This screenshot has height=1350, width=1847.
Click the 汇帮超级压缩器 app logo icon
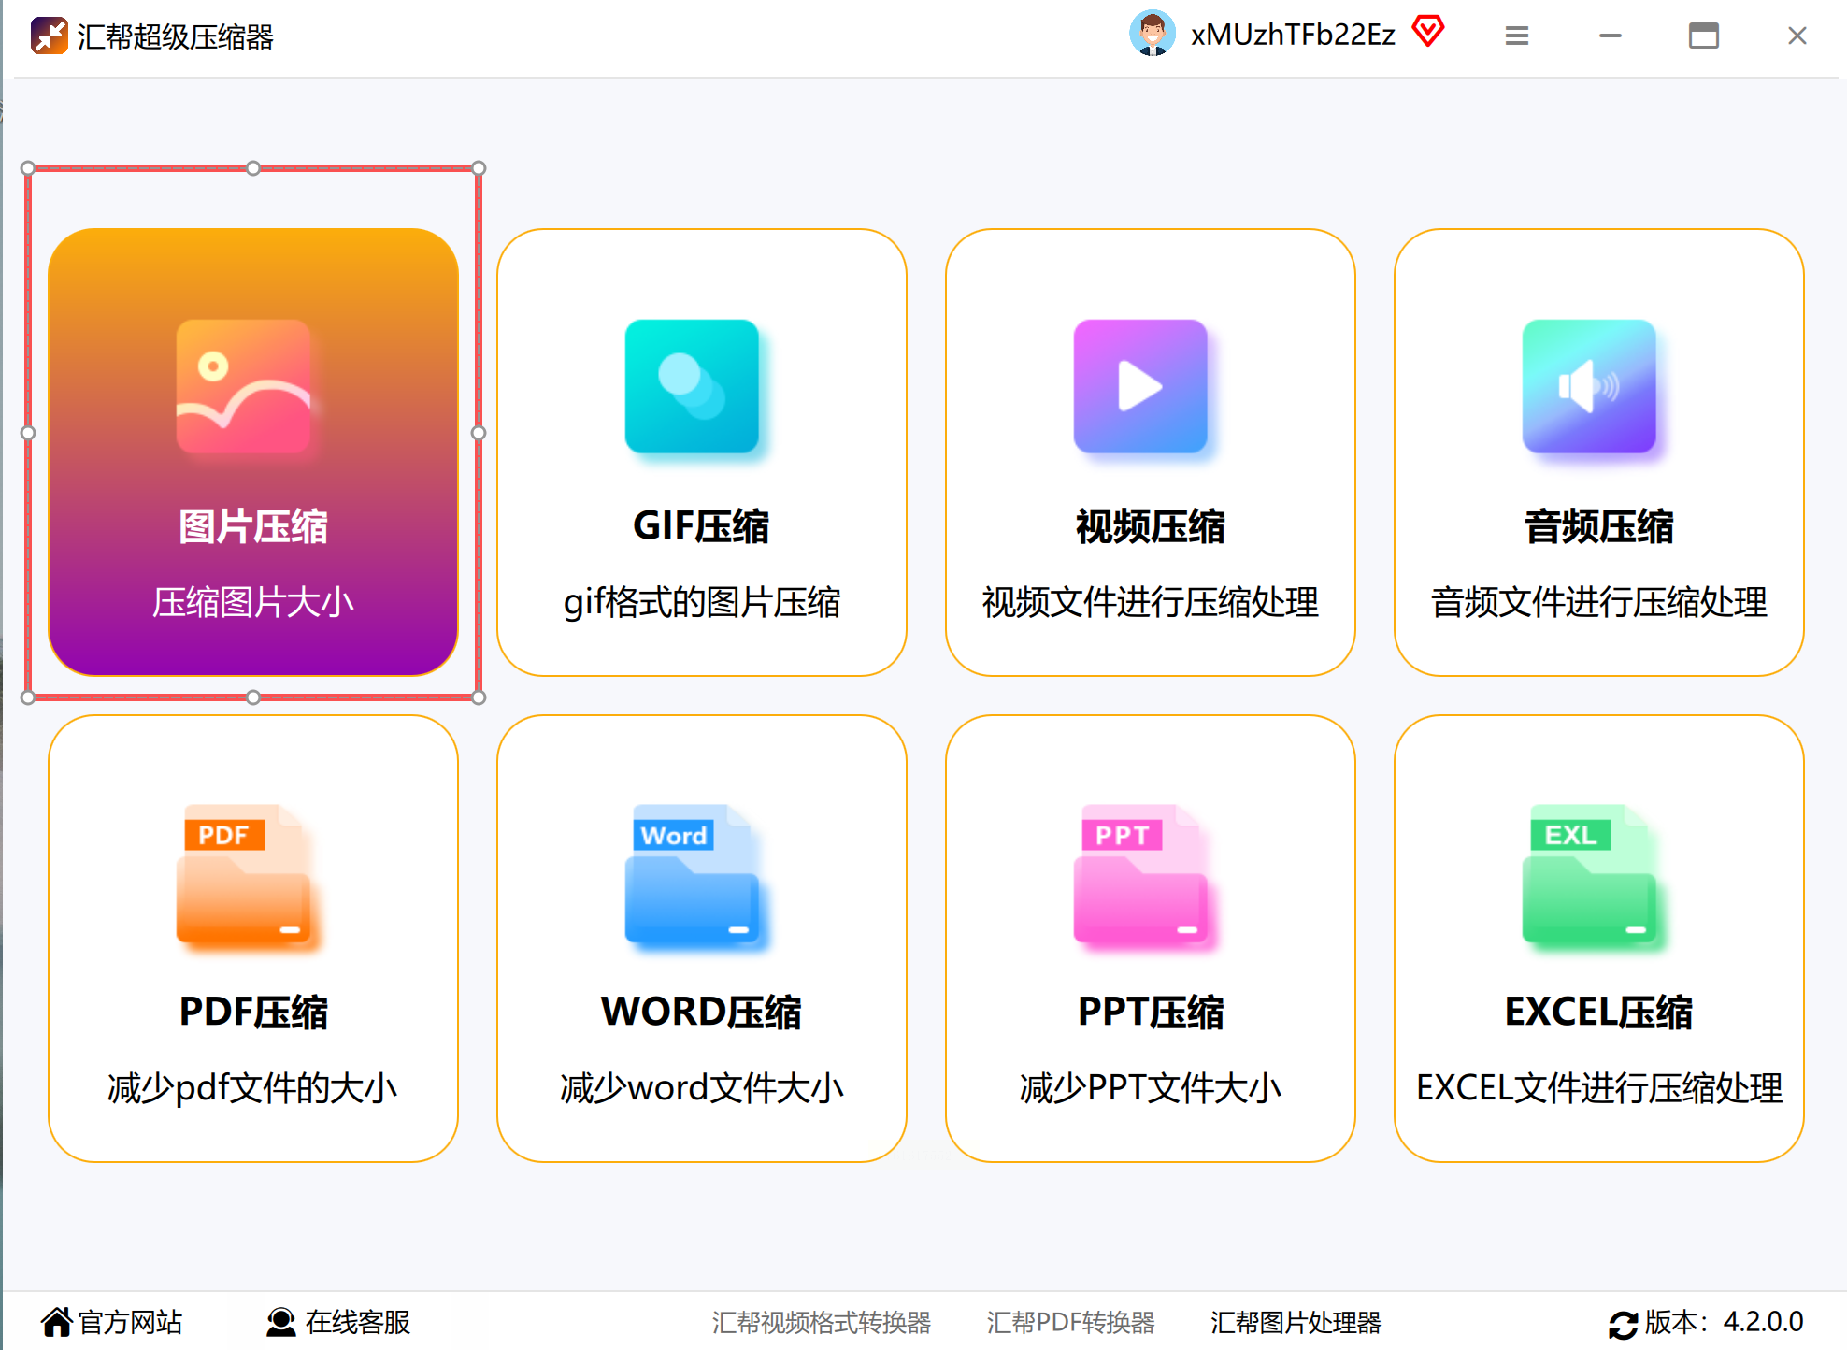click(x=49, y=36)
